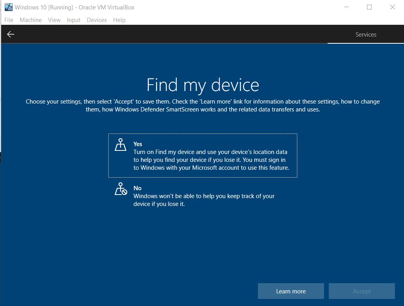Viewport: 404px width, 306px height.
Task: Select the Services tab
Action: [x=366, y=35]
